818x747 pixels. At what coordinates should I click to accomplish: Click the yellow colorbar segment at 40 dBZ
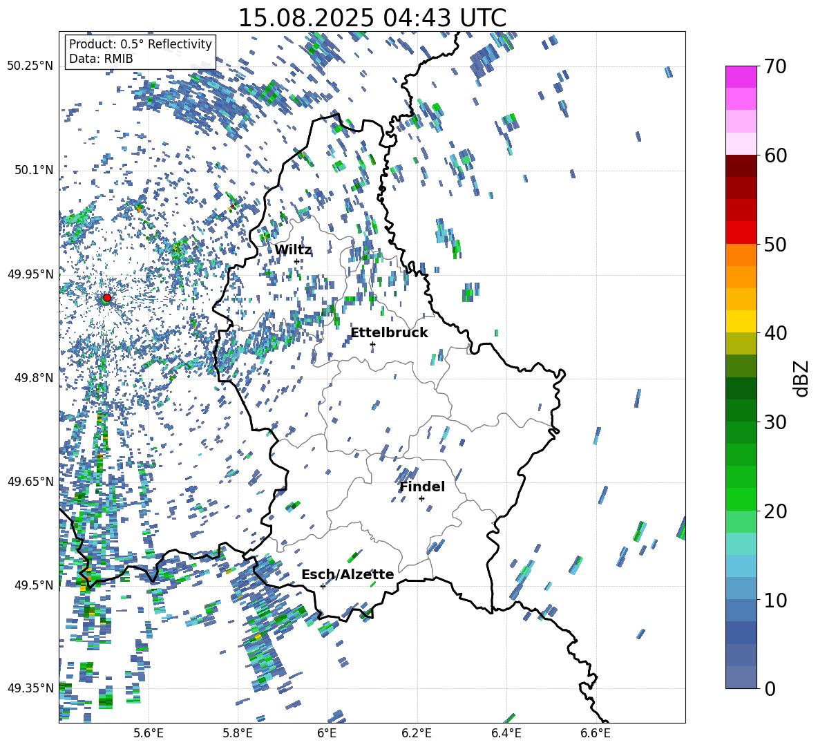[741, 321]
